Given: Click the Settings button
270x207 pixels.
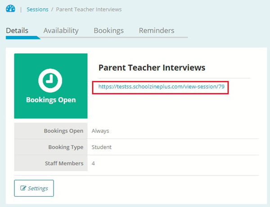Looking at the screenshot, I should 34,188.
